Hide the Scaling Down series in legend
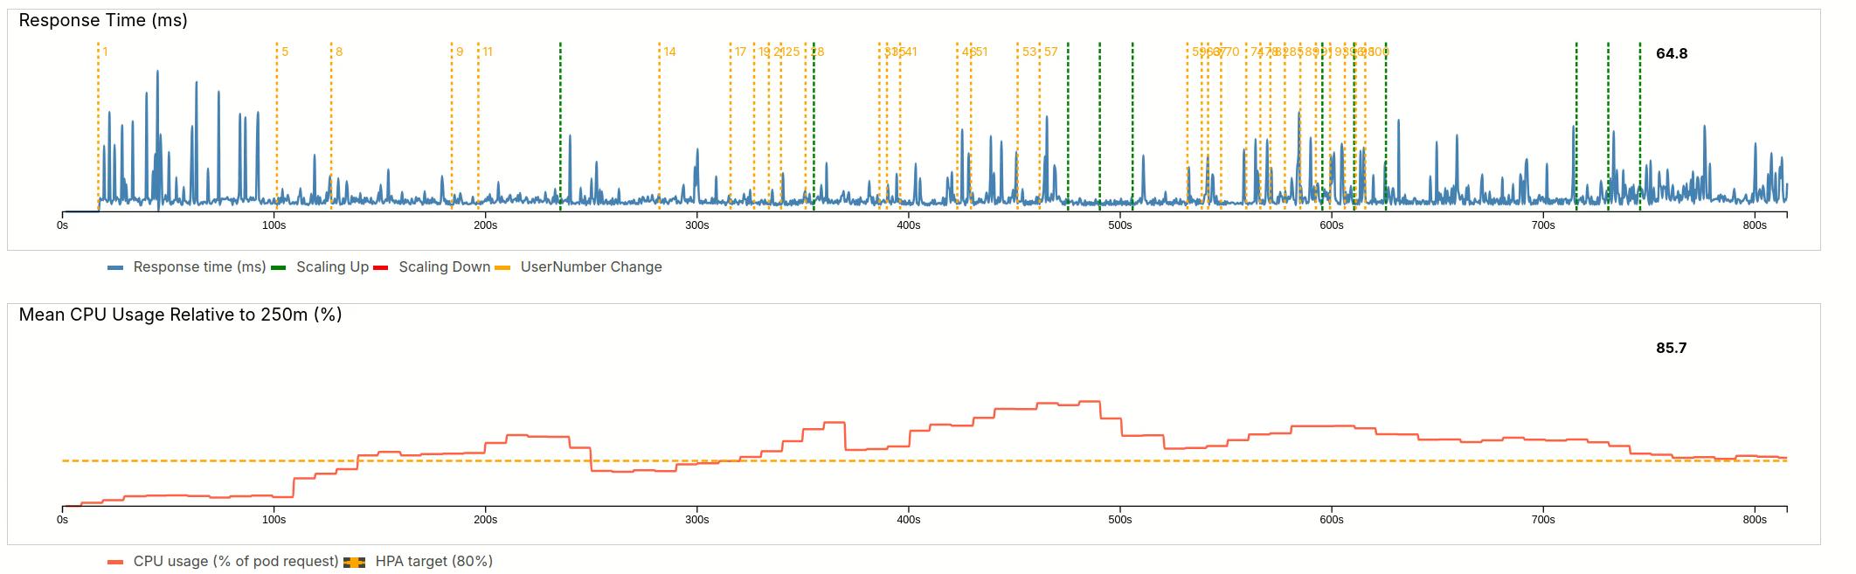The height and width of the screenshot is (574, 1856). (444, 267)
